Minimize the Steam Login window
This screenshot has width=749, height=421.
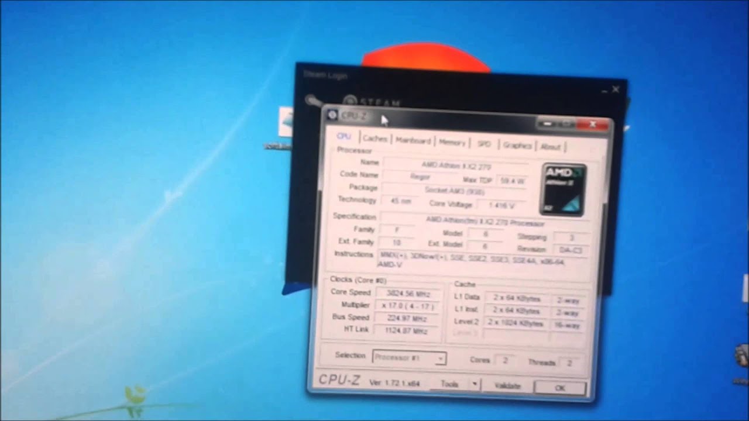[x=605, y=91]
